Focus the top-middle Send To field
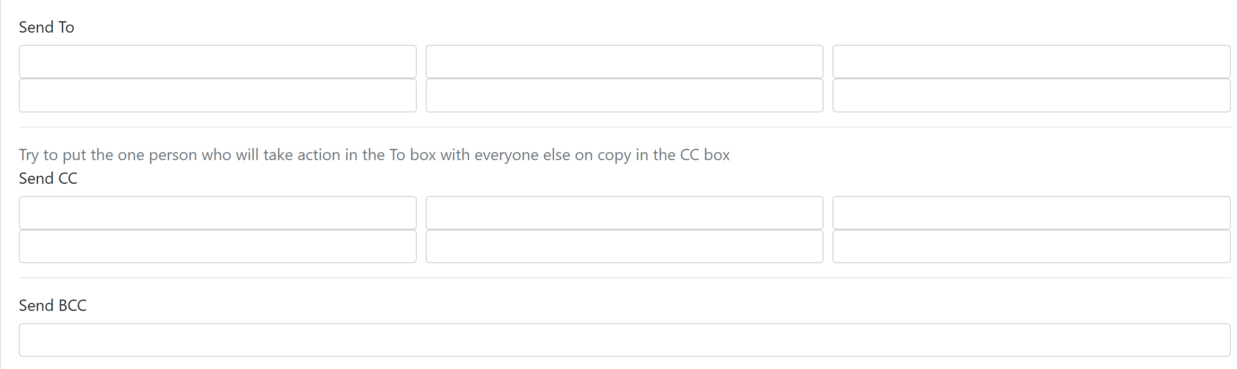Viewport: 1237px width, 369px height. coord(624,61)
